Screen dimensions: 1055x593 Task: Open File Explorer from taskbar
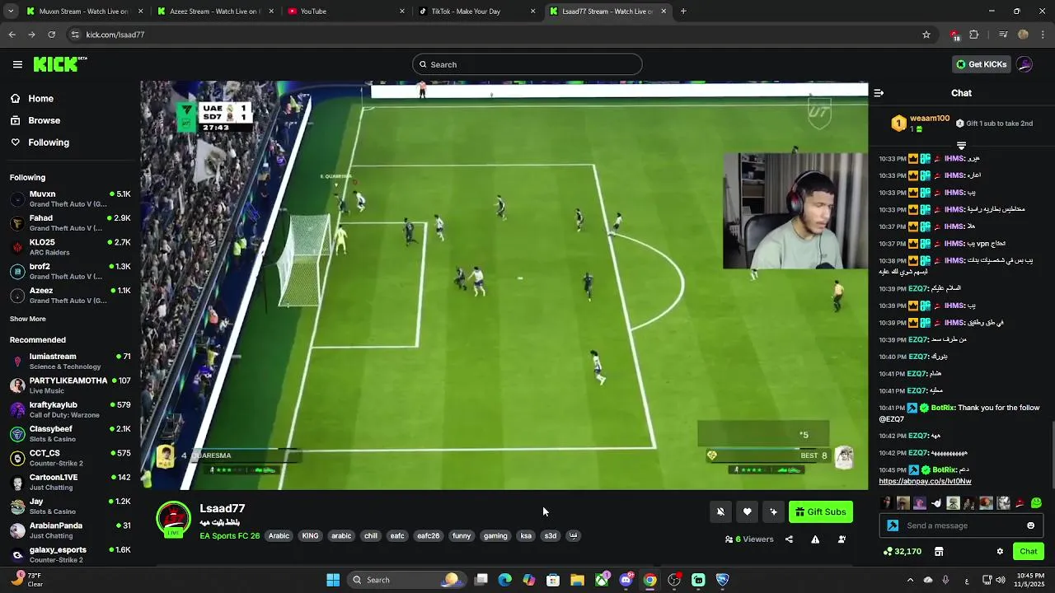(577, 580)
